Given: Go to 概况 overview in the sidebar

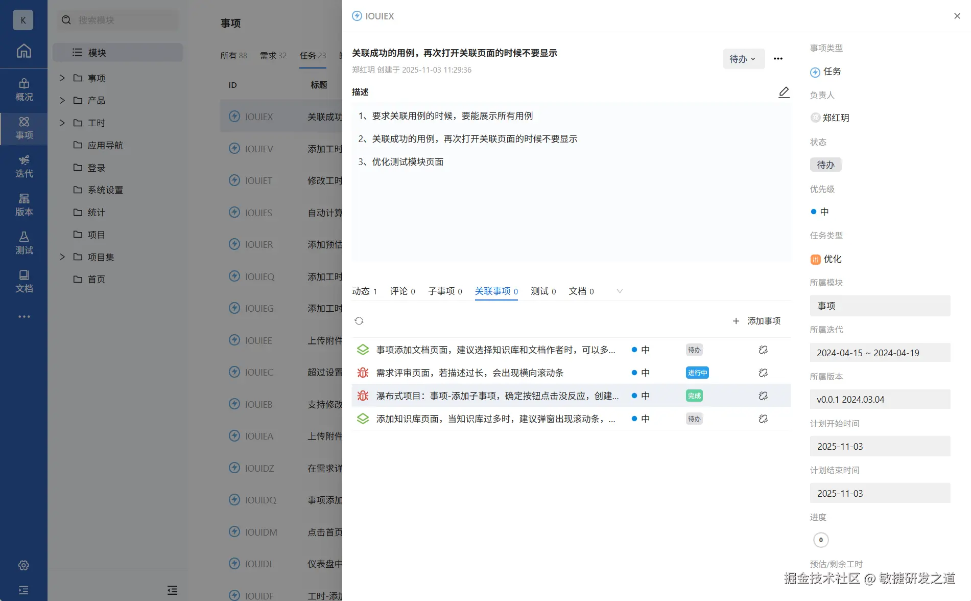Looking at the screenshot, I should click(23, 90).
